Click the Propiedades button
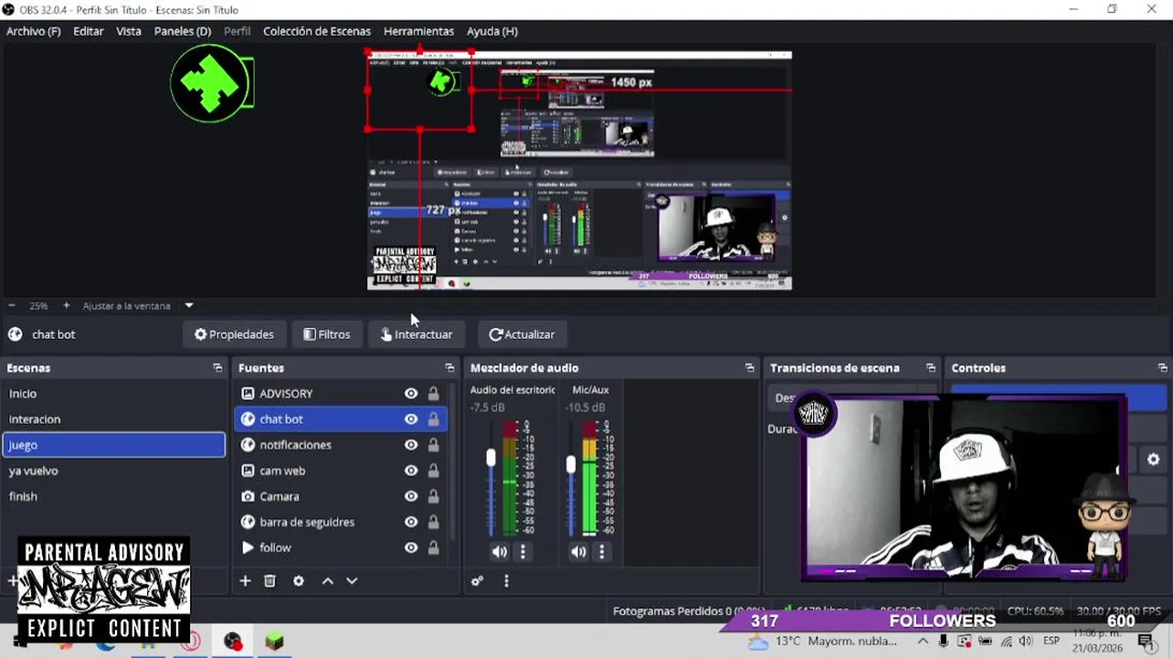This screenshot has height=658, width=1173. click(x=234, y=334)
